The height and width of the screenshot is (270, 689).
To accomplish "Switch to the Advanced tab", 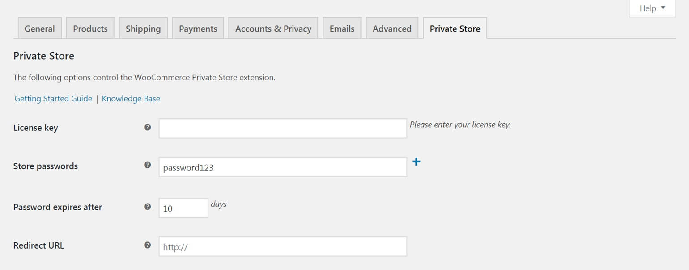I will [x=392, y=28].
